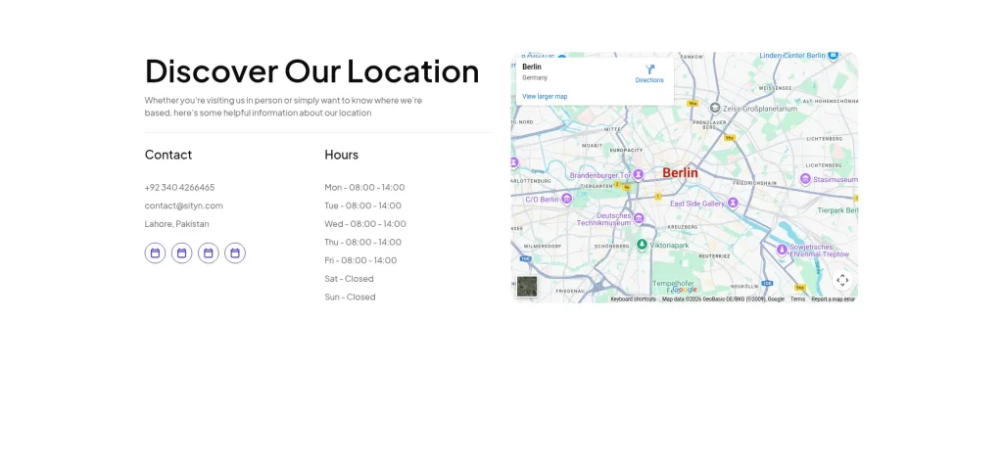
Task: Select the Thu - 08:00 - 14:00 row
Action: click(x=362, y=243)
